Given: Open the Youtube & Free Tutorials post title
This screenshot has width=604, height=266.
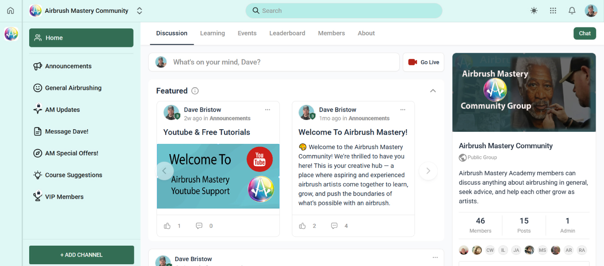Looking at the screenshot, I should pos(206,132).
